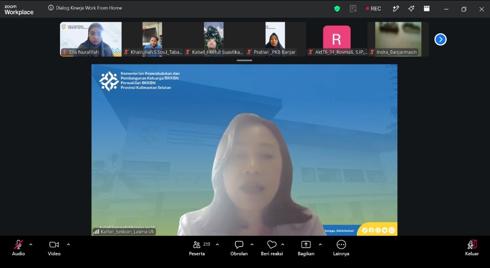Click muted mic icon on Ella Nurafifah tile
This screenshot has width=490, height=268.
click(65, 52)
